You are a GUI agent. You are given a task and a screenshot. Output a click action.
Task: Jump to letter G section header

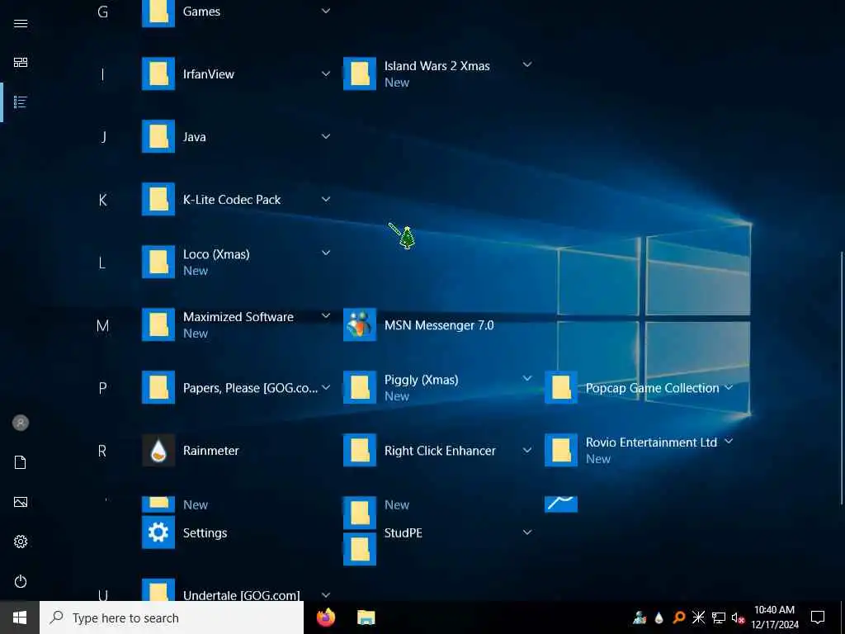(x=102, y=12)
